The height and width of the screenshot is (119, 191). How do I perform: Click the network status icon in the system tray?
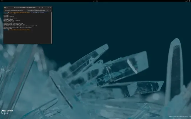186,1
